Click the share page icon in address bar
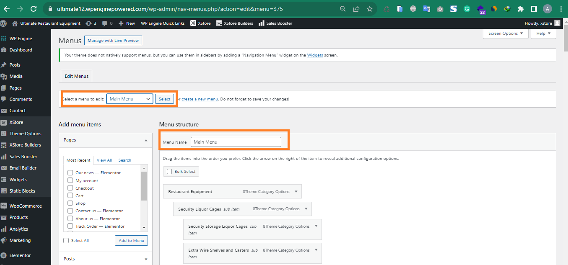Screen dimensions: 568x265 tap(356, 8)
